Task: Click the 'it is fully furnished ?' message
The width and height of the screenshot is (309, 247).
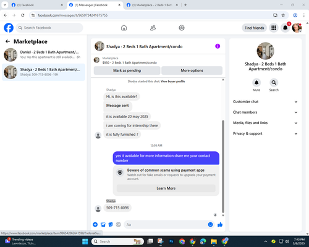Action: tap(122, 135)
